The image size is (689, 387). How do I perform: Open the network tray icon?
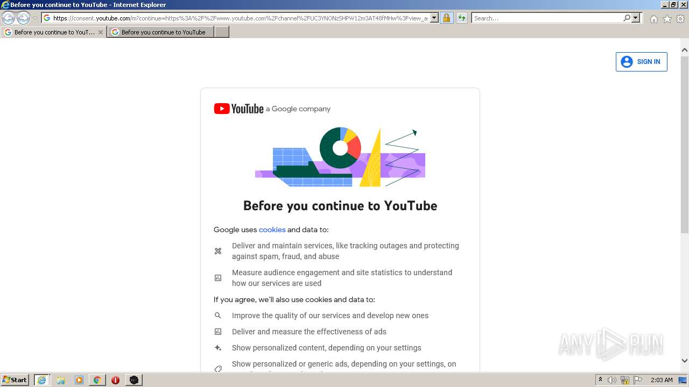[x=625, y=380]
